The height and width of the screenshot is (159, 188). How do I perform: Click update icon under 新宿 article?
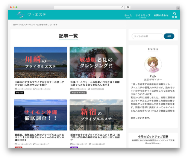click(90, 144)
